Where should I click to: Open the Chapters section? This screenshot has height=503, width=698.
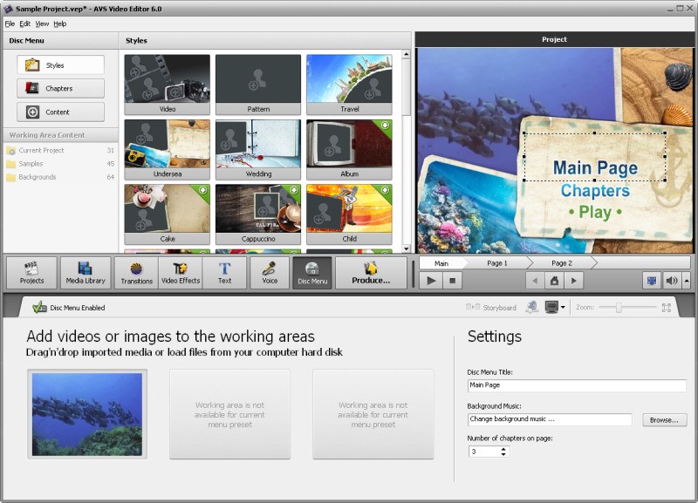(59, 88)
